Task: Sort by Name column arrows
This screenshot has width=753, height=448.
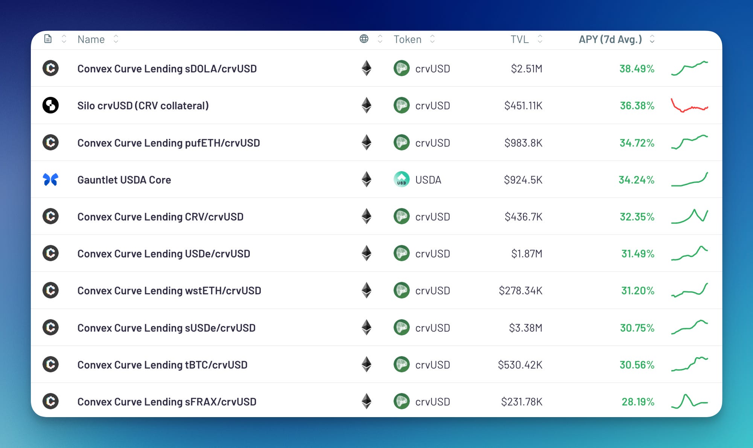Action: [116, 39]
